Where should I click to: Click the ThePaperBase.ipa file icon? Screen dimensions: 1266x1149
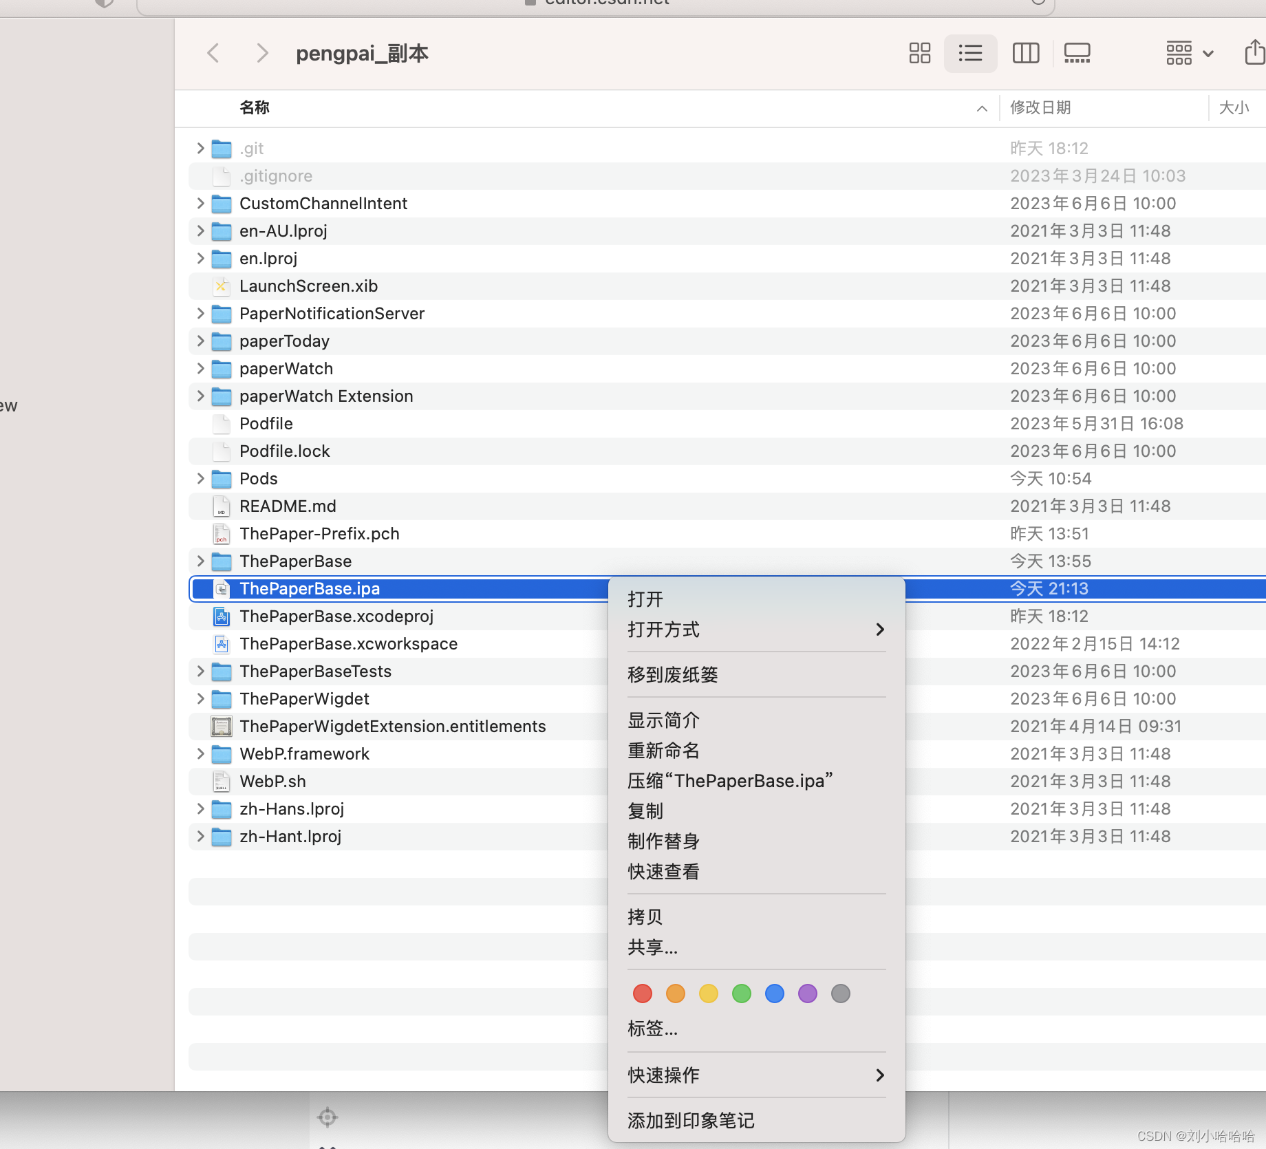(221, 589)
